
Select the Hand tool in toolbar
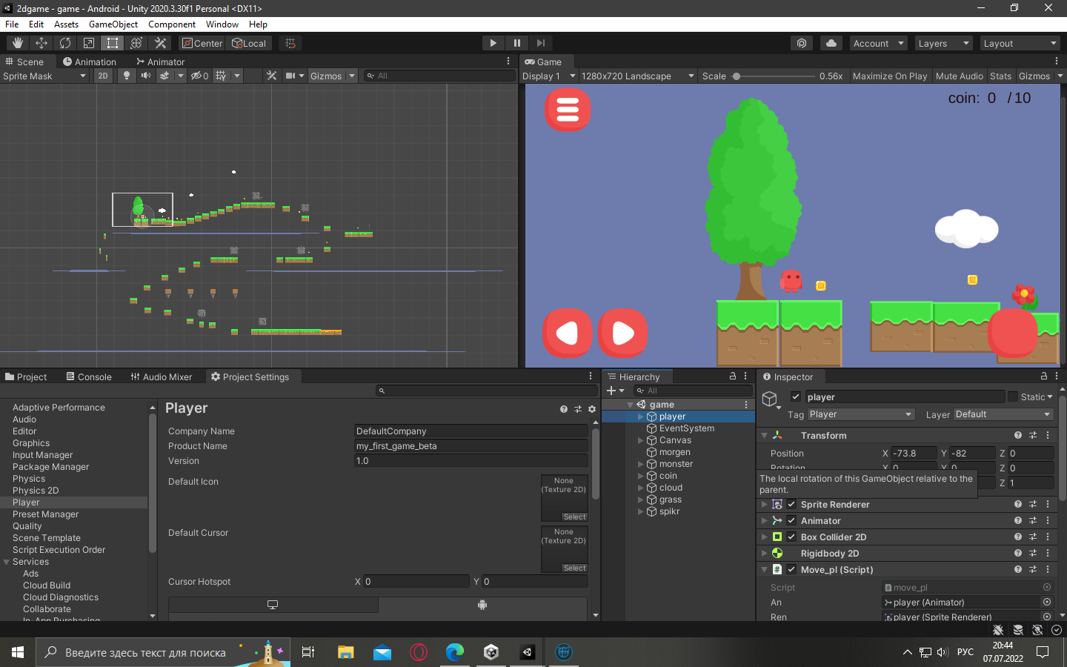point(18,43)
